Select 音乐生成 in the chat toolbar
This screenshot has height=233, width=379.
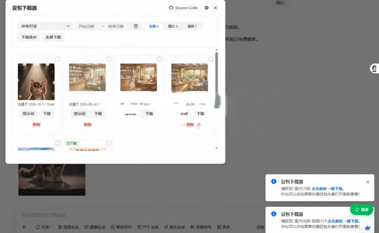point(174,227)
